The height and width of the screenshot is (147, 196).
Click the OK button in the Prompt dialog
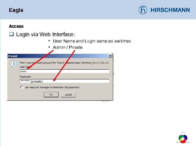51,95
